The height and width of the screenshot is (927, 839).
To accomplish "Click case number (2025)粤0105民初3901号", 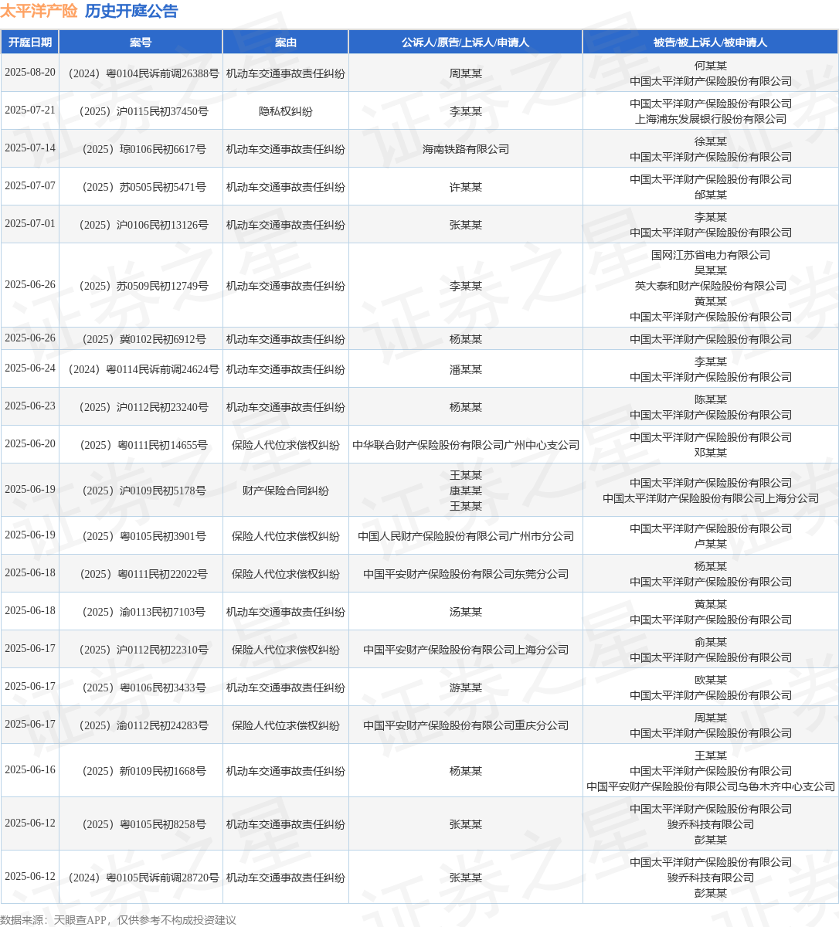I will click(x=141, y=536).
